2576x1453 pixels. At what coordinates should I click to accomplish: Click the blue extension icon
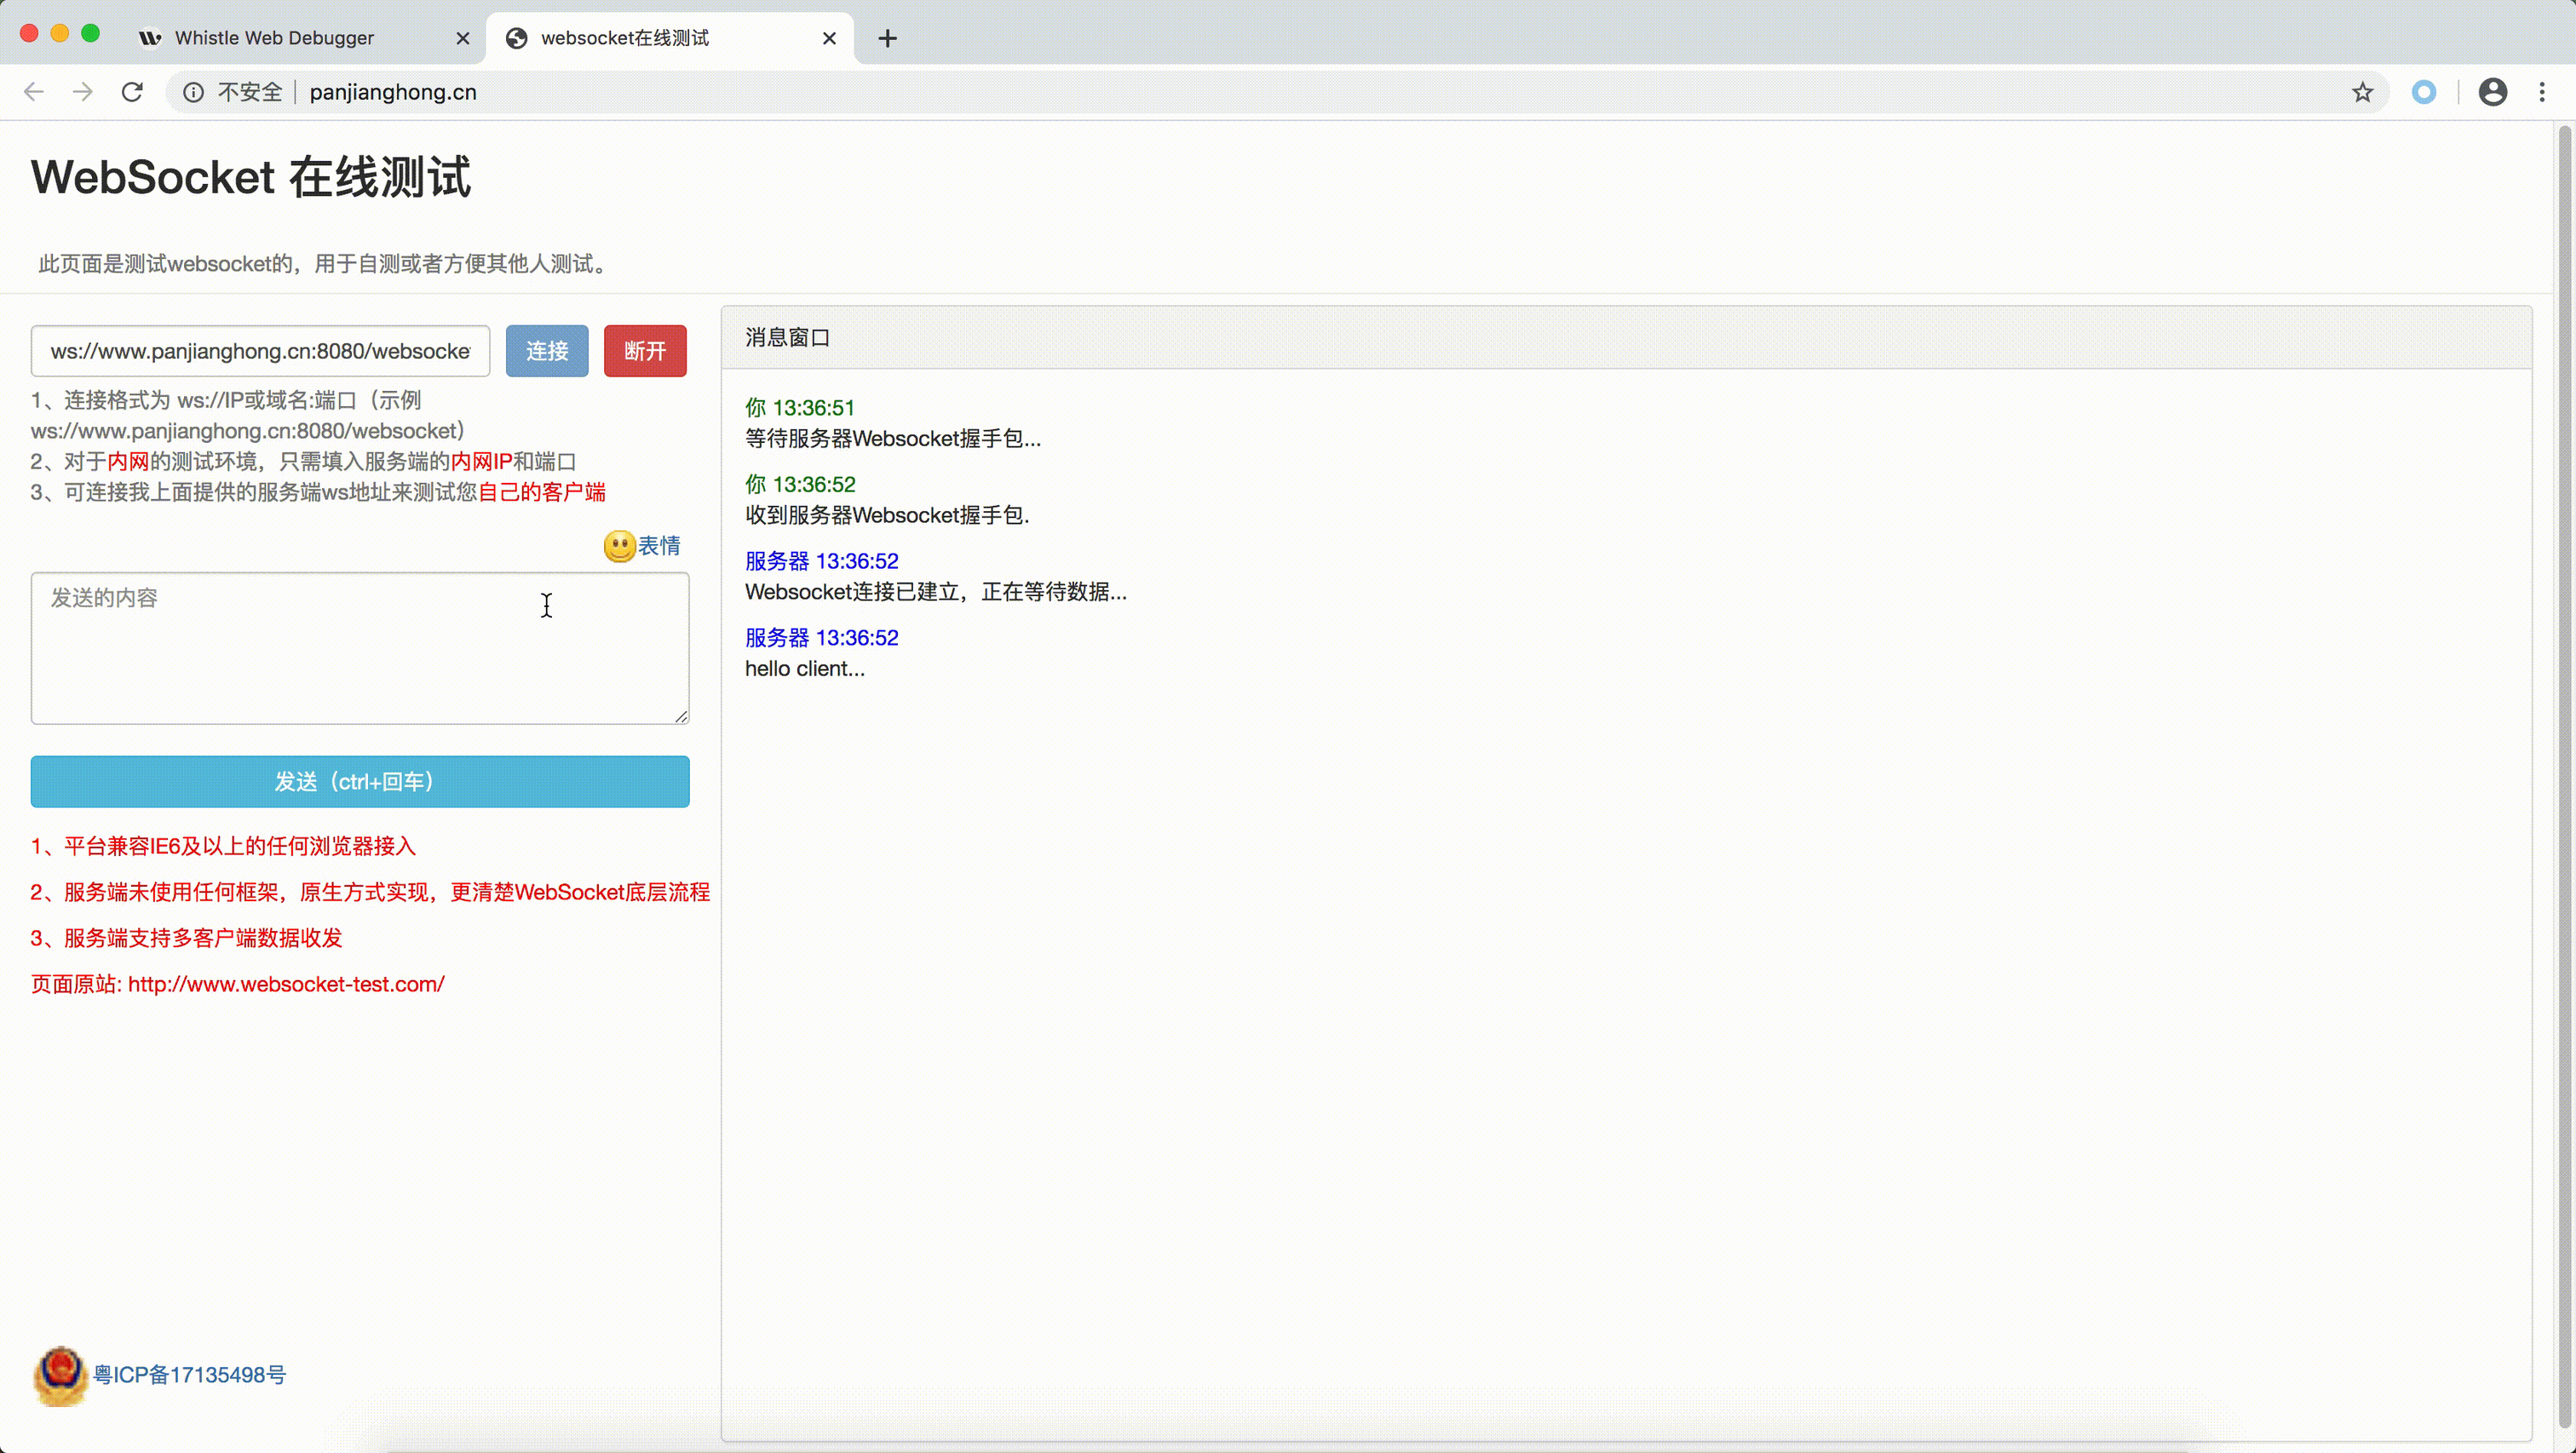[x=2423, y=92]
